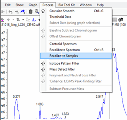The height and width of the screenshot is (120, 127).
Task: Choose Isotope Pattern Filter
Action: (x=76, y=63)
